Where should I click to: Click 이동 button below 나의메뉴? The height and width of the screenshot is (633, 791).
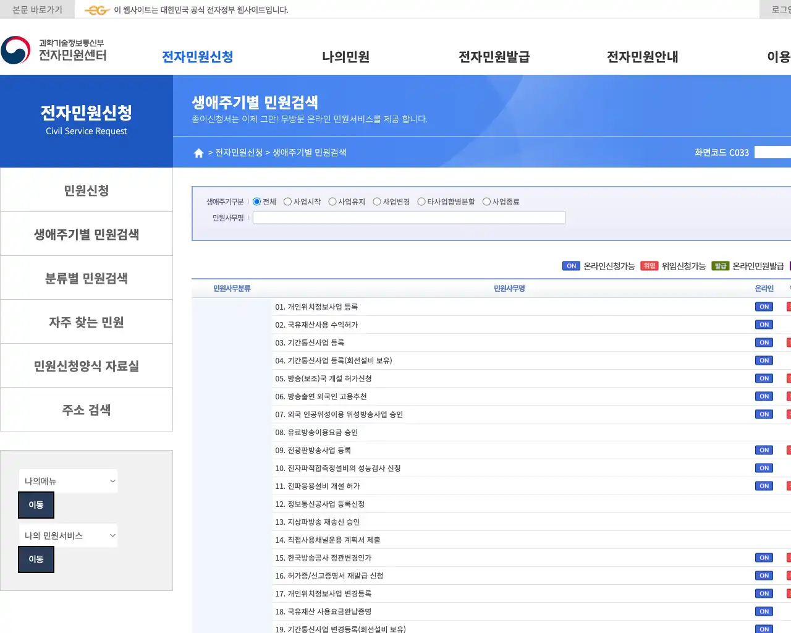36,505
